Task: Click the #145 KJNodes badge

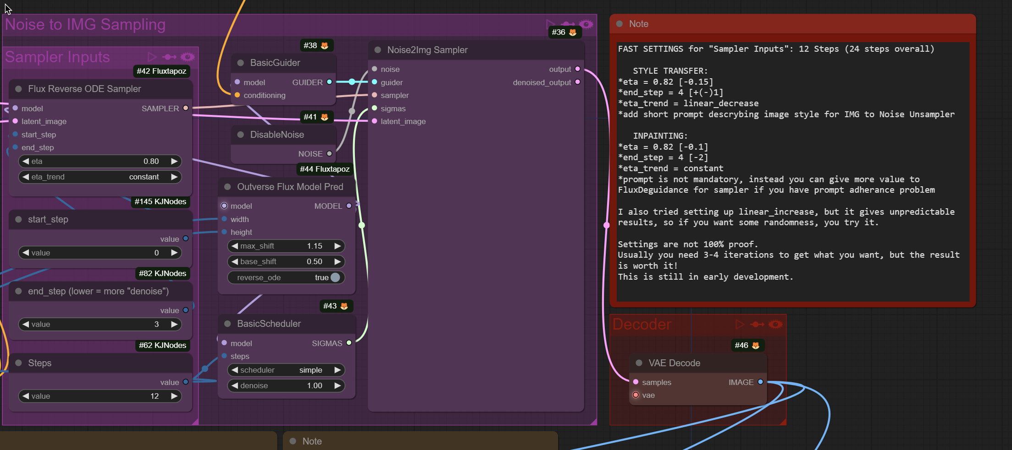Action: pos(160,201)
